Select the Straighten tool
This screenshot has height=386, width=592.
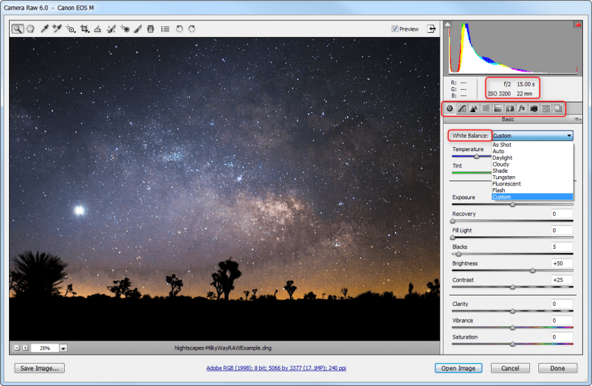pos(98,29)
